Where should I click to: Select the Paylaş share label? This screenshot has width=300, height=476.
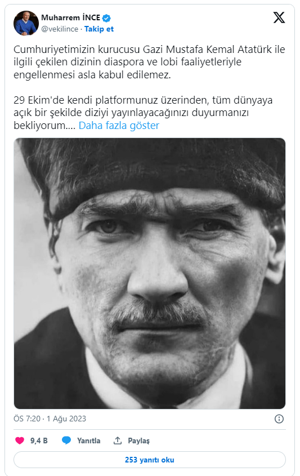click(x=138, y=441)
